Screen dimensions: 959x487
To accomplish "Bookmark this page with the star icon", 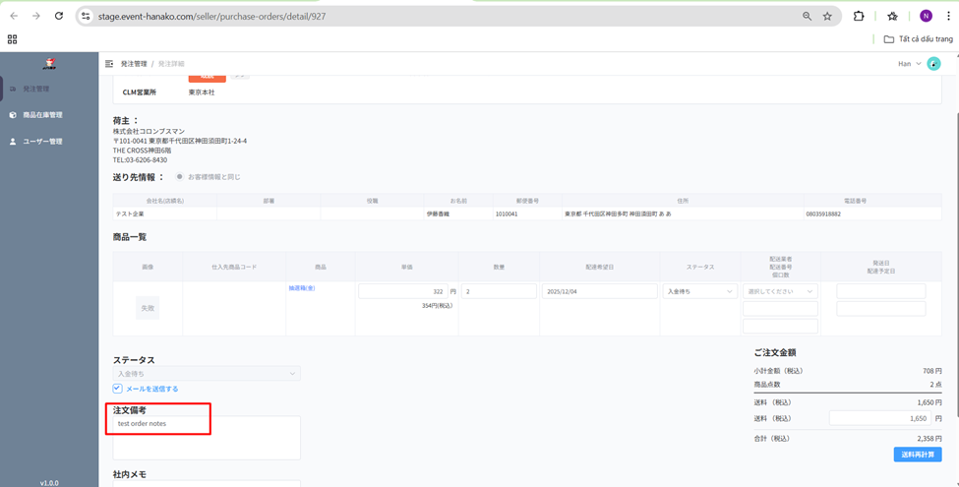I will [x=827, y=17].
